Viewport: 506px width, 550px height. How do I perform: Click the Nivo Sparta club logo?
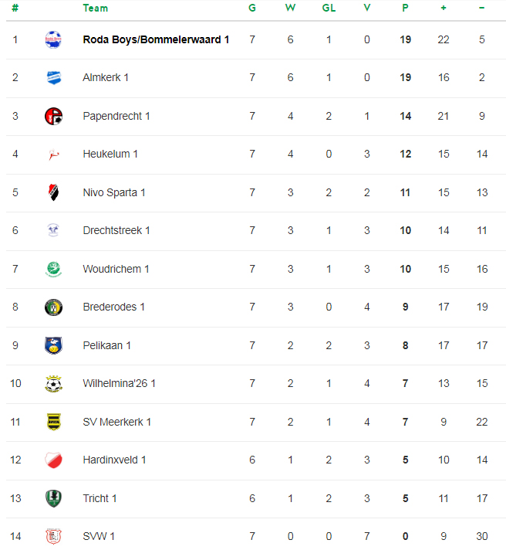click(52, 192)
